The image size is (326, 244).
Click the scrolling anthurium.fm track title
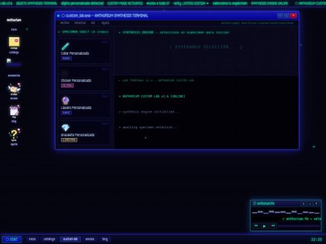pyautogui.click(x=301, y=219)
